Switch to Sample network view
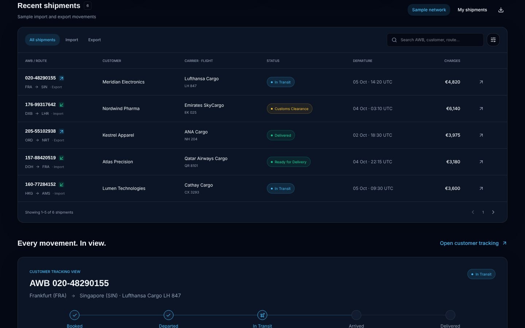Screen dimensions: 525x328 tap(429, 10)
